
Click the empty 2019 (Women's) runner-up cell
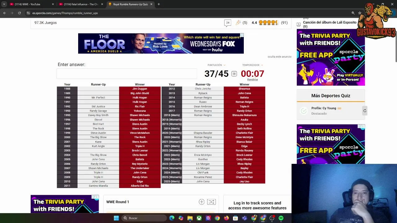click(203, 124)
